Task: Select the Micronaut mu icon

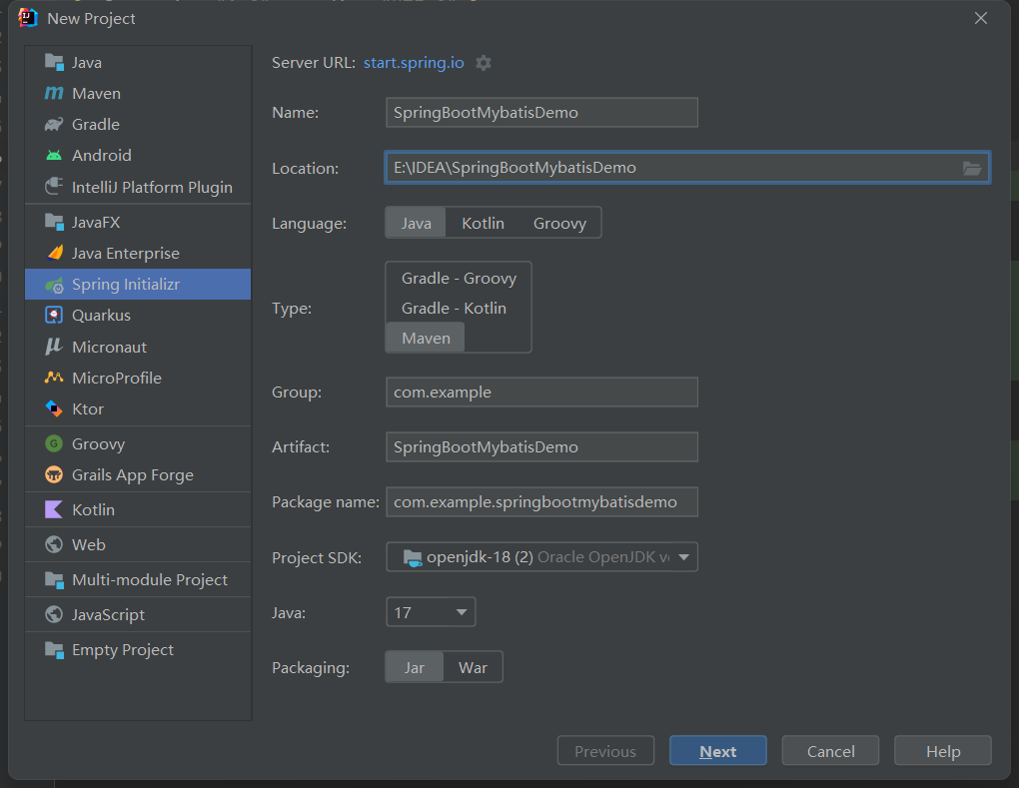Action: pyautogui.click(x=54, y=348)
